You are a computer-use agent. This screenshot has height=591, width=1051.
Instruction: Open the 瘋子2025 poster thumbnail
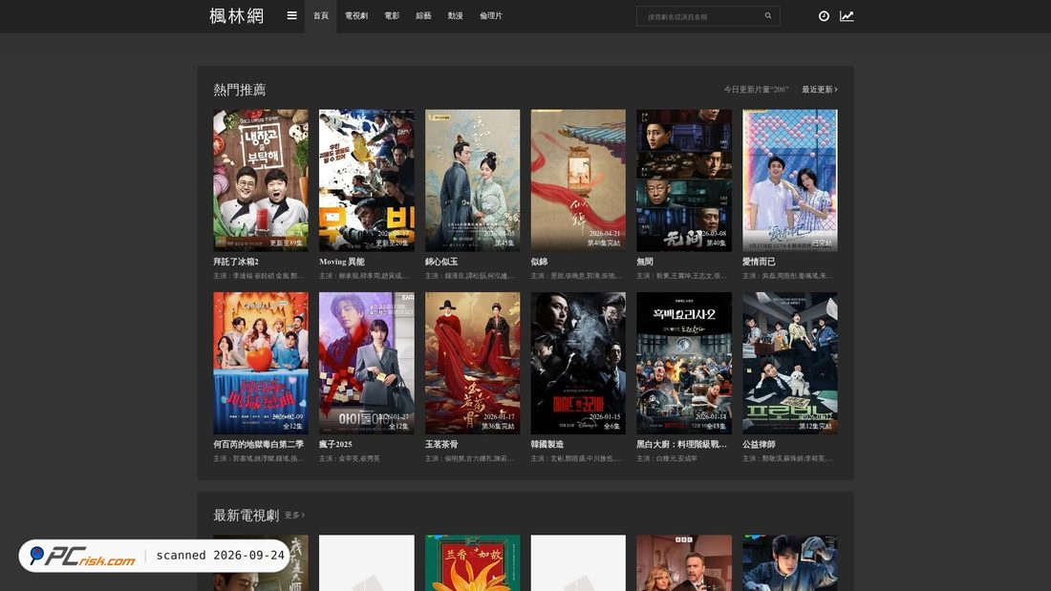[x=367, y=363]
